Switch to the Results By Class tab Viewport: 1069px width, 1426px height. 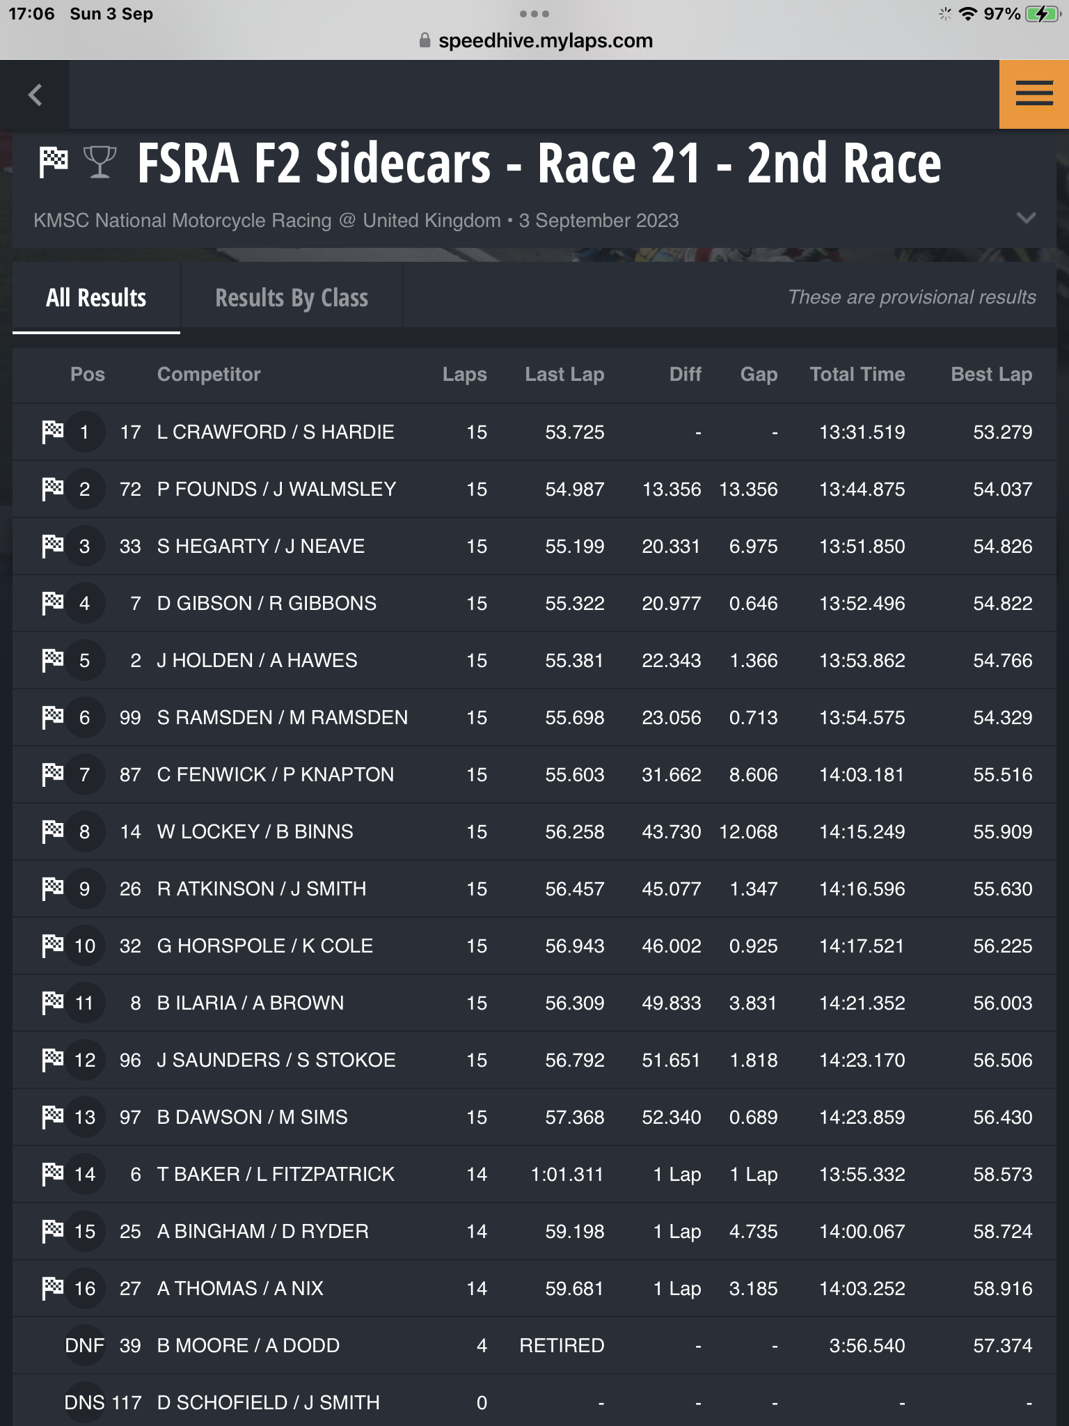coord(292,297)
